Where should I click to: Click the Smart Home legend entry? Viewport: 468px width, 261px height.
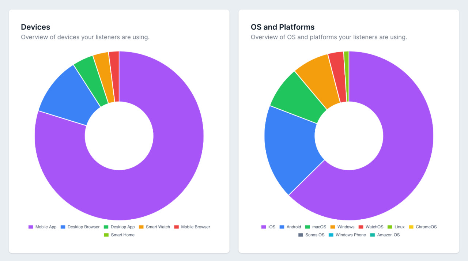[119, 235]
